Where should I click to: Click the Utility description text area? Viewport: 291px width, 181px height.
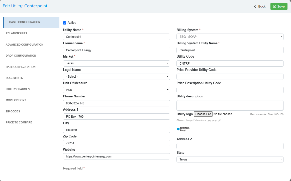tap(230, 105)
